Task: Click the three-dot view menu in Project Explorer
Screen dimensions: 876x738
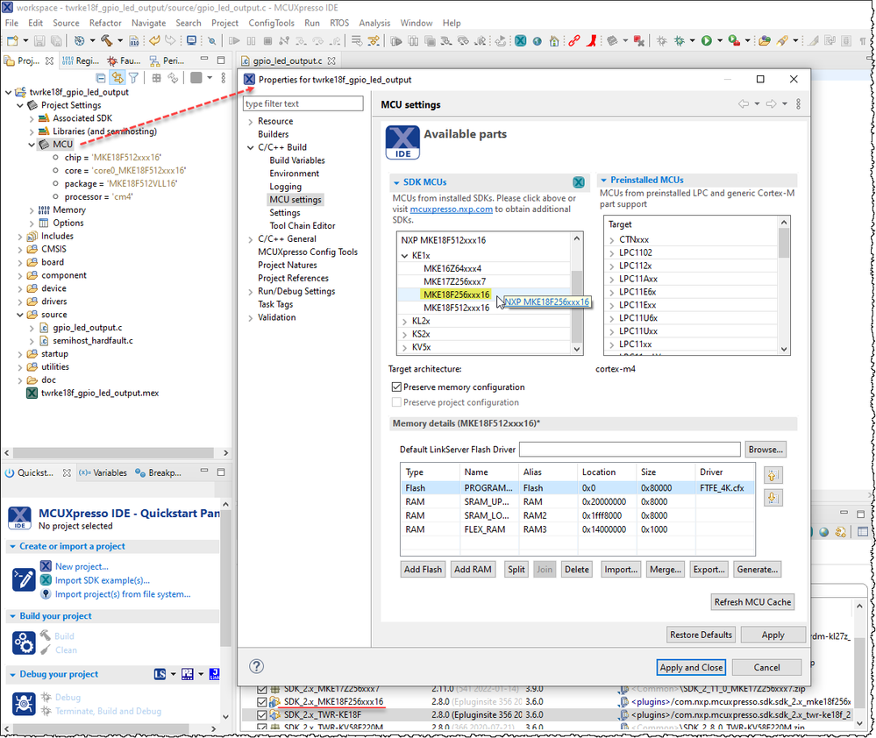Action: (x=223, y=78)
